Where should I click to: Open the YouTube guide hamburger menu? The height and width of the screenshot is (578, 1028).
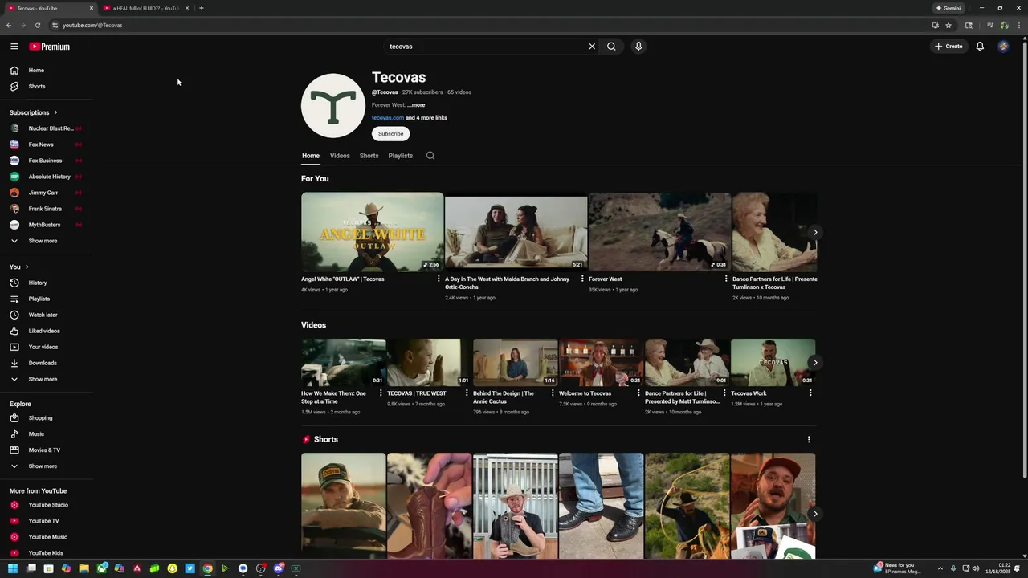tap(14, 47)
